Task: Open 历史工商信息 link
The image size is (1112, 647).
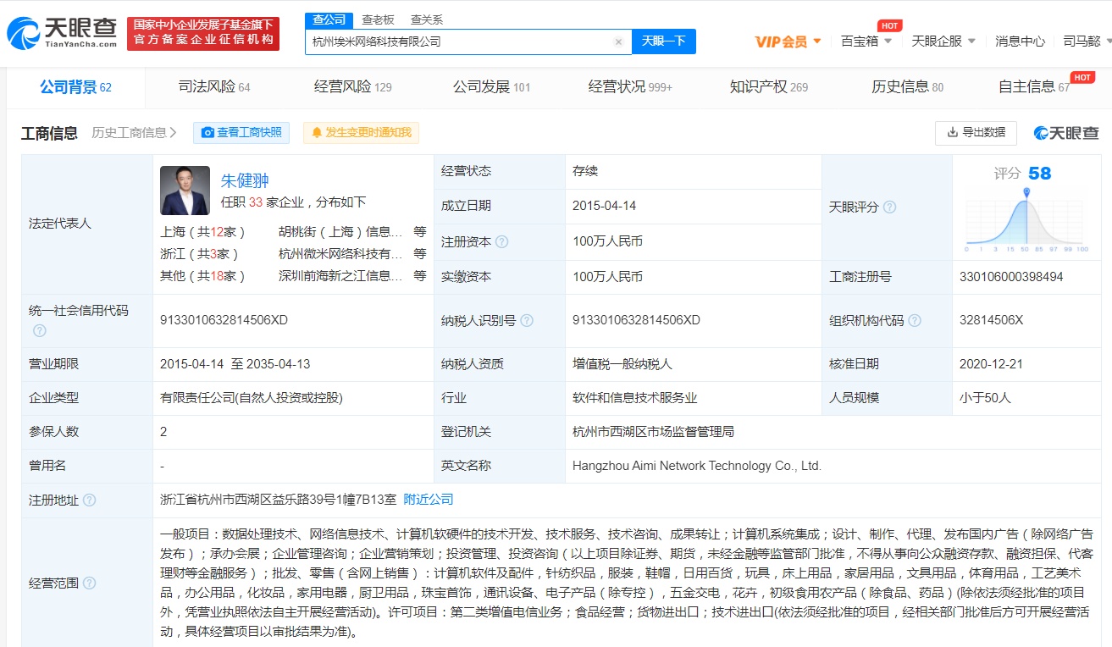Action: coord(135,133)
